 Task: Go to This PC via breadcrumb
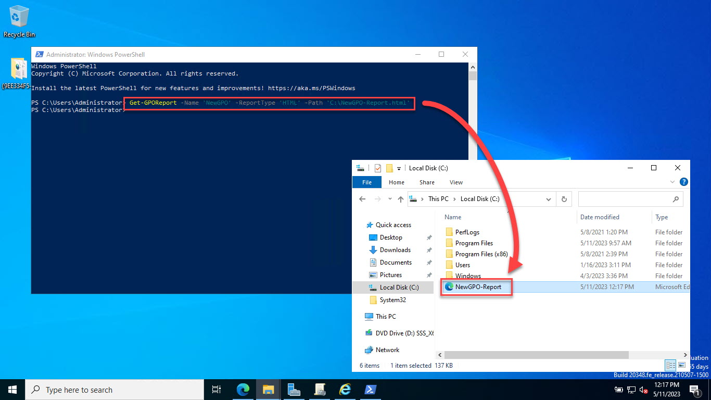click(x=438, y=198)
